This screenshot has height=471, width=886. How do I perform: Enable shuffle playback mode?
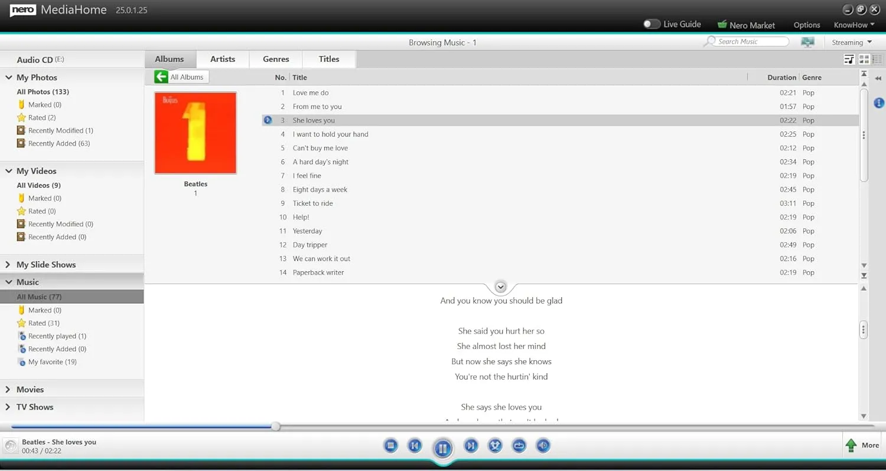point(495,446)
